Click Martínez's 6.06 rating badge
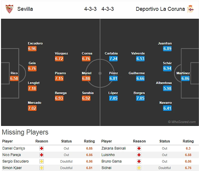Viewport: 199px width, 171px height. pyautogui.click(x=185, y=79)
